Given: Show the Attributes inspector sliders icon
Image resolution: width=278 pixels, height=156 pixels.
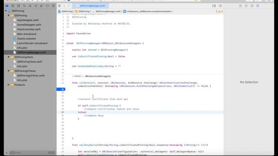Looking at the screenshot, I should point(258,6).
